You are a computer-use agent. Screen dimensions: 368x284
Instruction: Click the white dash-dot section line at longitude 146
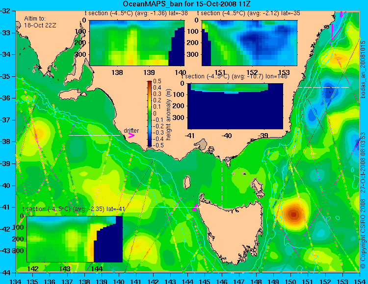(x=222, y=180)
